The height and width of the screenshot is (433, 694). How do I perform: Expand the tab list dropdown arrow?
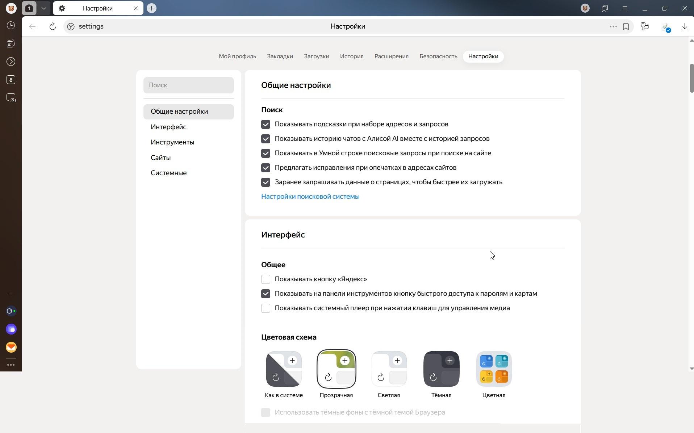pos(43,8)
